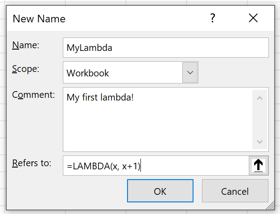Click the Scope label
The image size is (280, 214).
tap(26, 69)
